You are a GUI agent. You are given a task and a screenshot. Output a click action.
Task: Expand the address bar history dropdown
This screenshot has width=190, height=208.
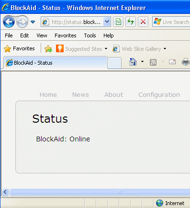pos(107,22)
